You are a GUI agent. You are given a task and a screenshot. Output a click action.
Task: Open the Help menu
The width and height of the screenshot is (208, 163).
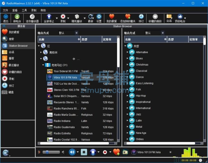tap(43, 10)
